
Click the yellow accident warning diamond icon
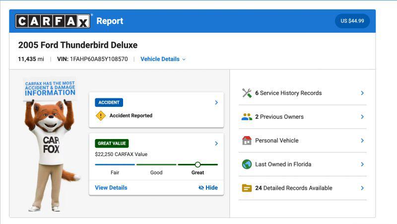(101, 116)
